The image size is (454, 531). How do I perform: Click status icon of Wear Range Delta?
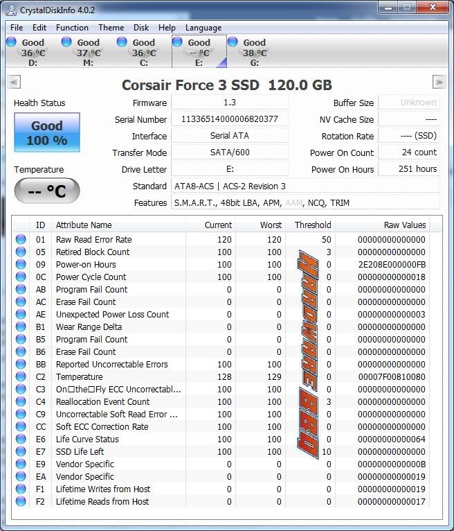pos(21,327)
